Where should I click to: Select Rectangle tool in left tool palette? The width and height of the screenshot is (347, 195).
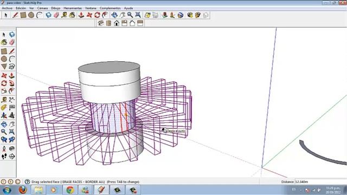click(4, 51)
